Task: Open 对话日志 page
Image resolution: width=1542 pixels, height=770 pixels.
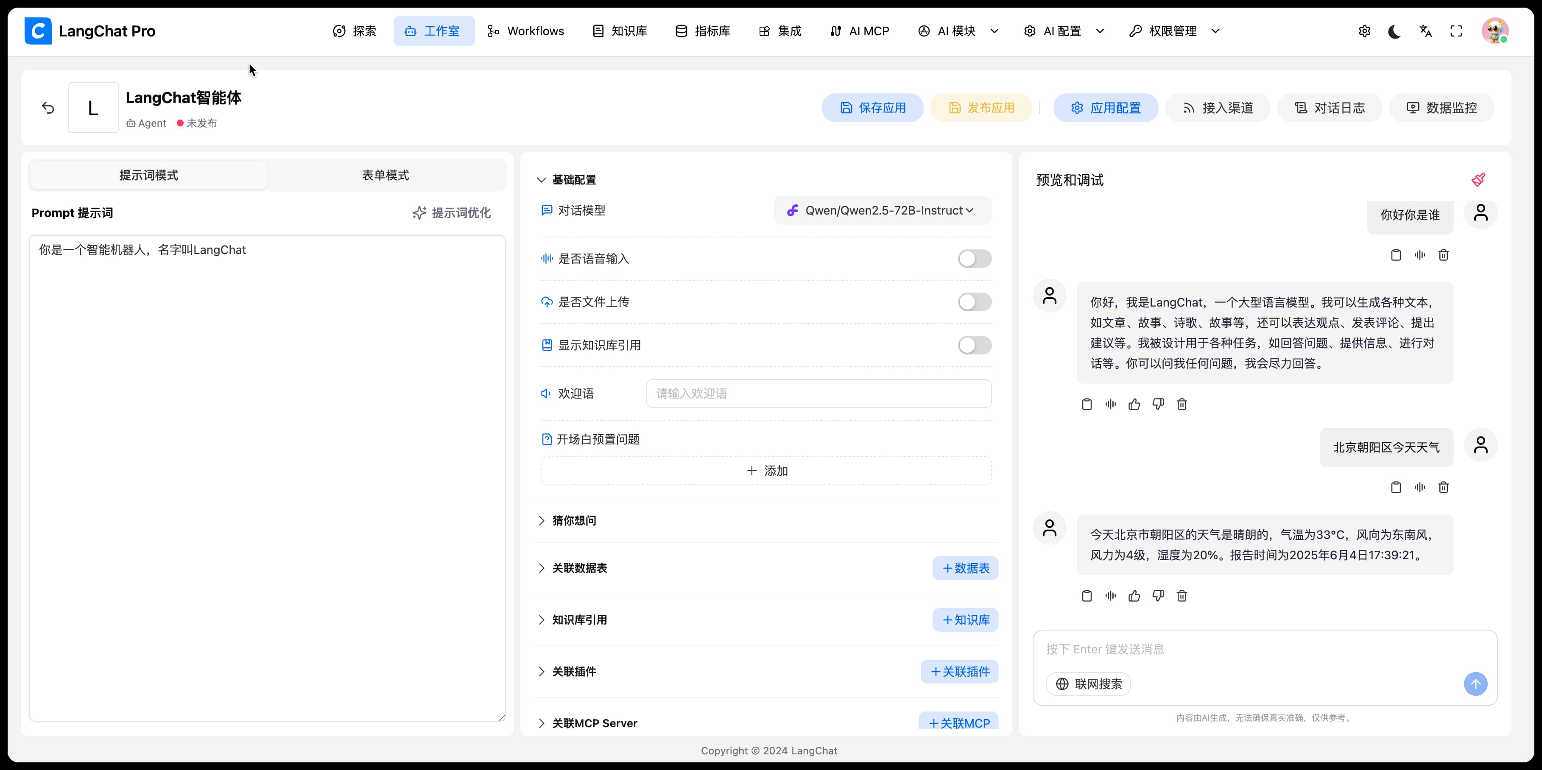Action: (x=1330, y=108)
